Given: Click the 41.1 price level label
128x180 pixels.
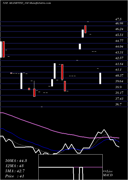Looking at the screenshot, I should [x=118, y=70].
